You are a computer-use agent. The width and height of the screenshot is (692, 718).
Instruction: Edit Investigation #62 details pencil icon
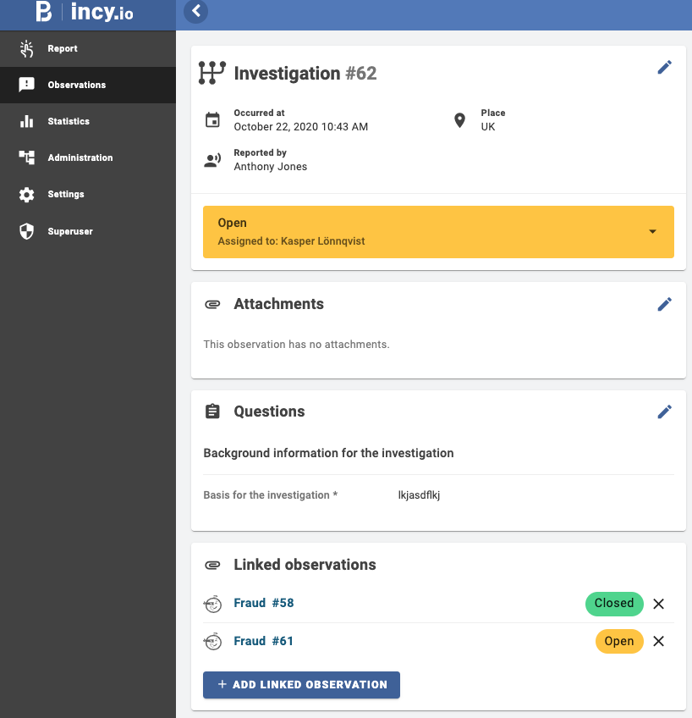tap(664, 68)
